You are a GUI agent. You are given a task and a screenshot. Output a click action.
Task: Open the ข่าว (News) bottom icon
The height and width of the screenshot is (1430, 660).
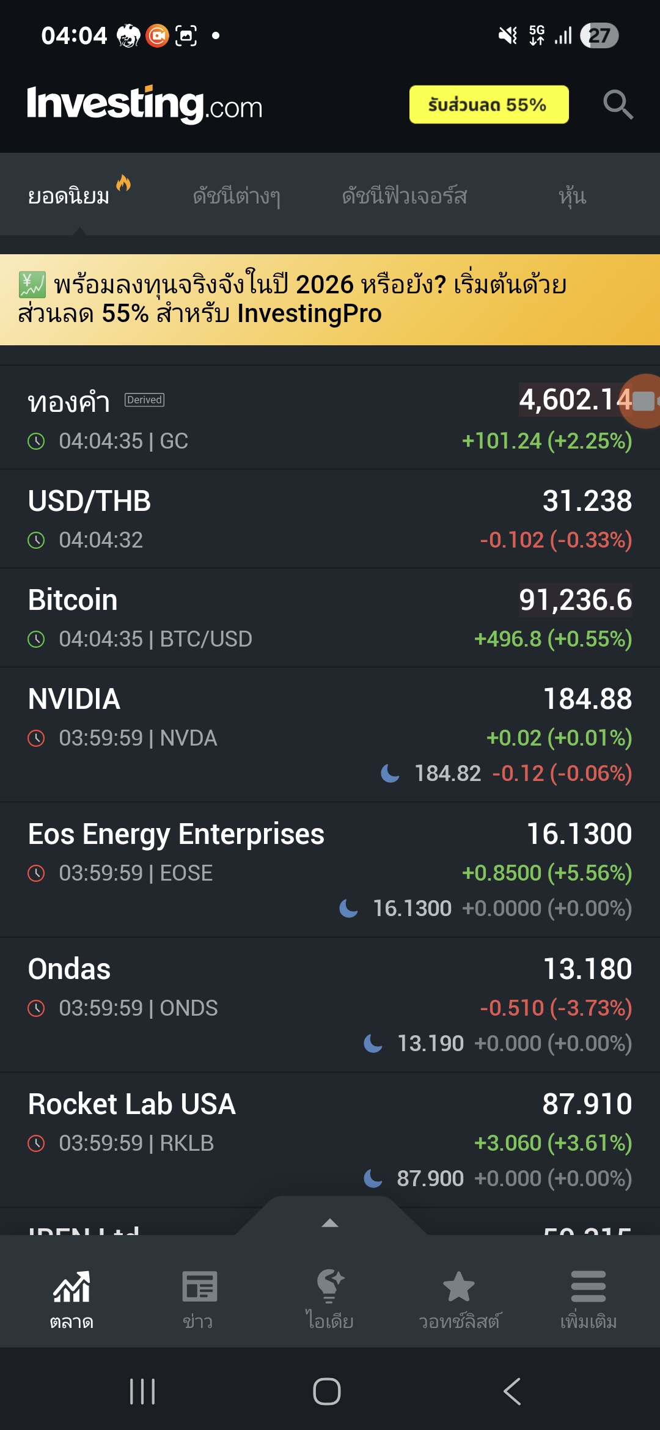coord(199,1287)
